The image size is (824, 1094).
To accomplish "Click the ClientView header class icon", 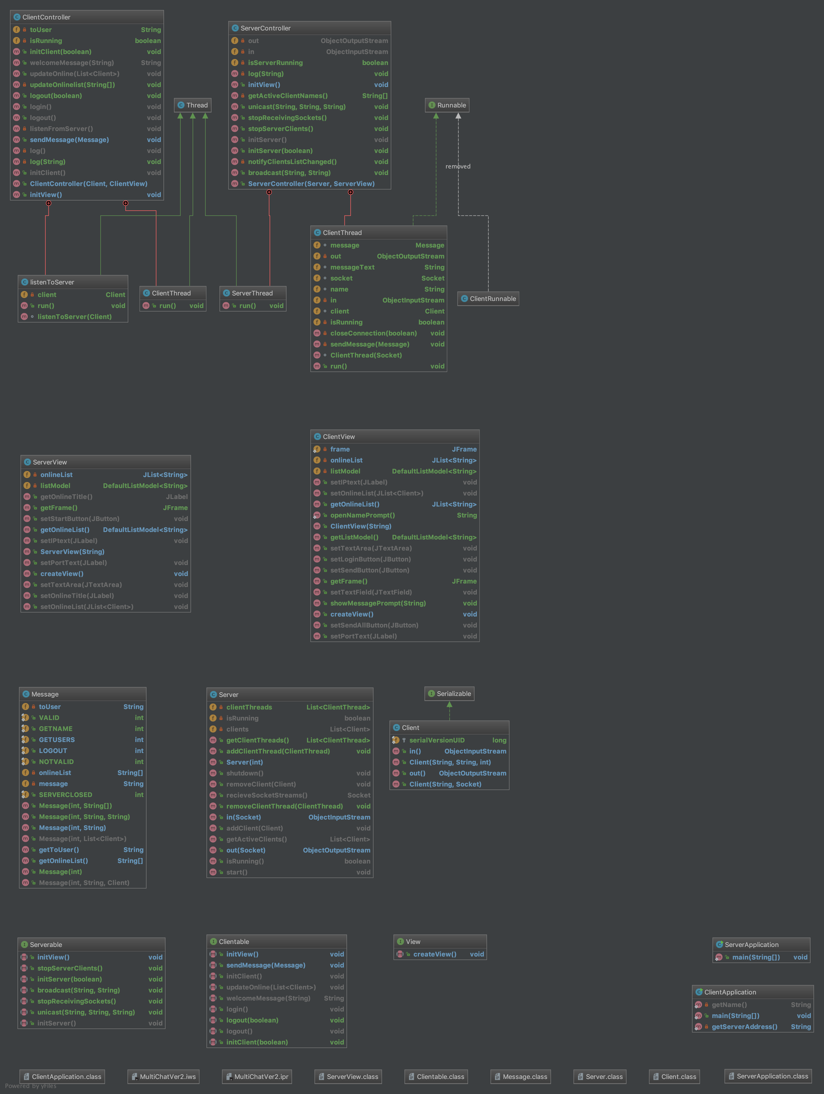I will (317, 437).
